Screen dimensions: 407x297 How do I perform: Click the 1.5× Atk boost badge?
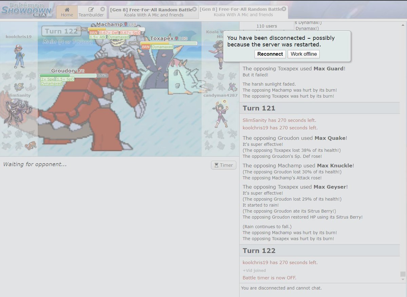98,37
